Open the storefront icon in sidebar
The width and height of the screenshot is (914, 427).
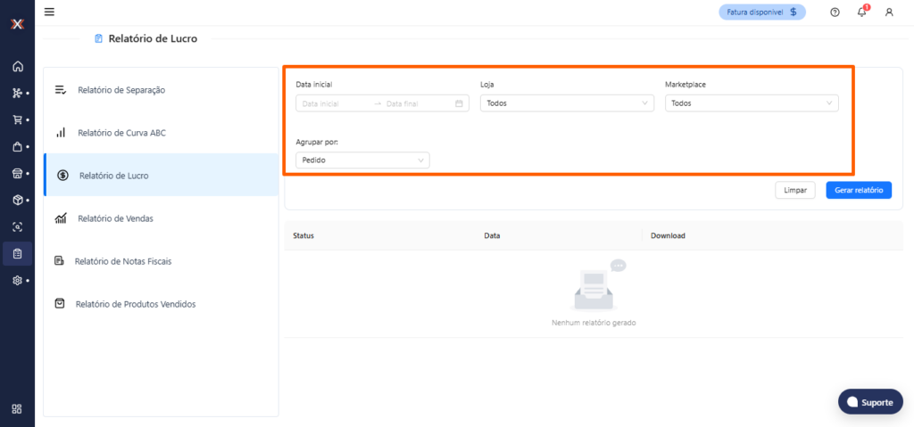tap(17, 173)
